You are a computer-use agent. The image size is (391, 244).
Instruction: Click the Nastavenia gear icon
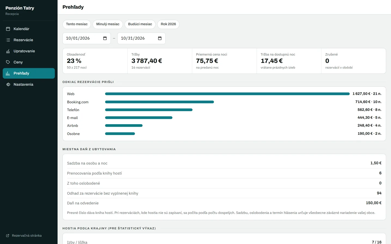[x=8, y=84]
